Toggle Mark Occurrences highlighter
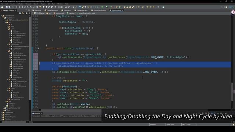Viewport: 235px width, 132px height. coord(83,7)
